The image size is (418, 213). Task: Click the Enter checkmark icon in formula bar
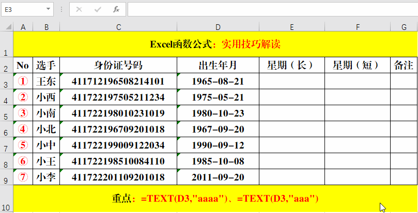pyautogui.click(x=98, y=9)
